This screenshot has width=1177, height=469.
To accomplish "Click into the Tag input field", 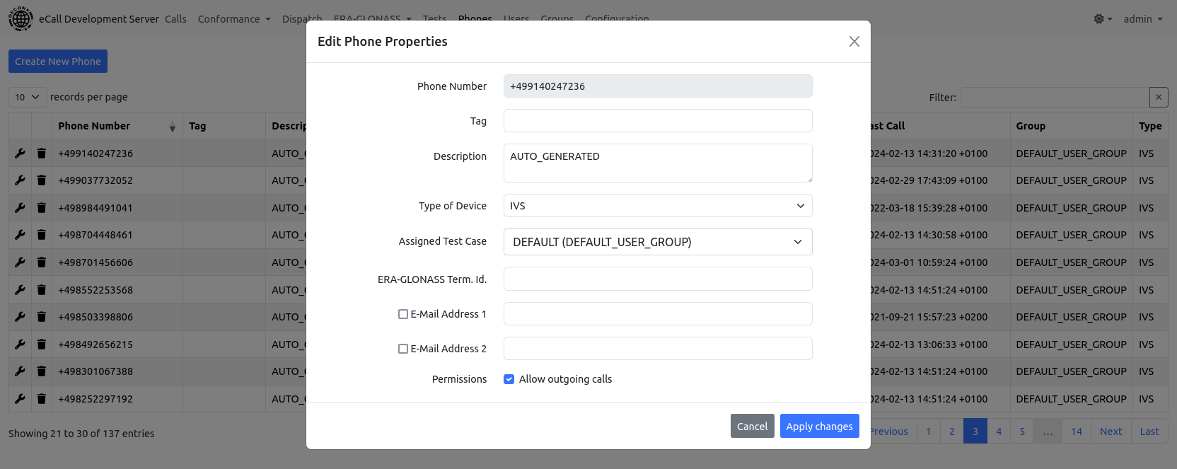I will coord(657,121).
